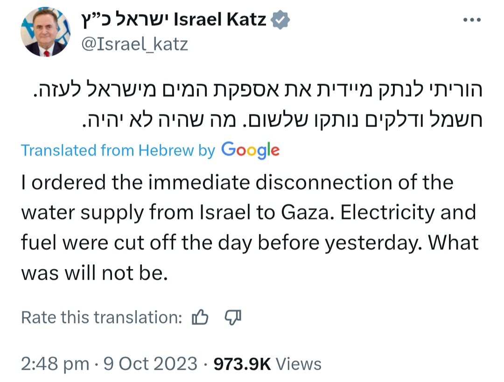Click the Translated from Hebrew by link
The image size is (504, 382).
point(118,150)
